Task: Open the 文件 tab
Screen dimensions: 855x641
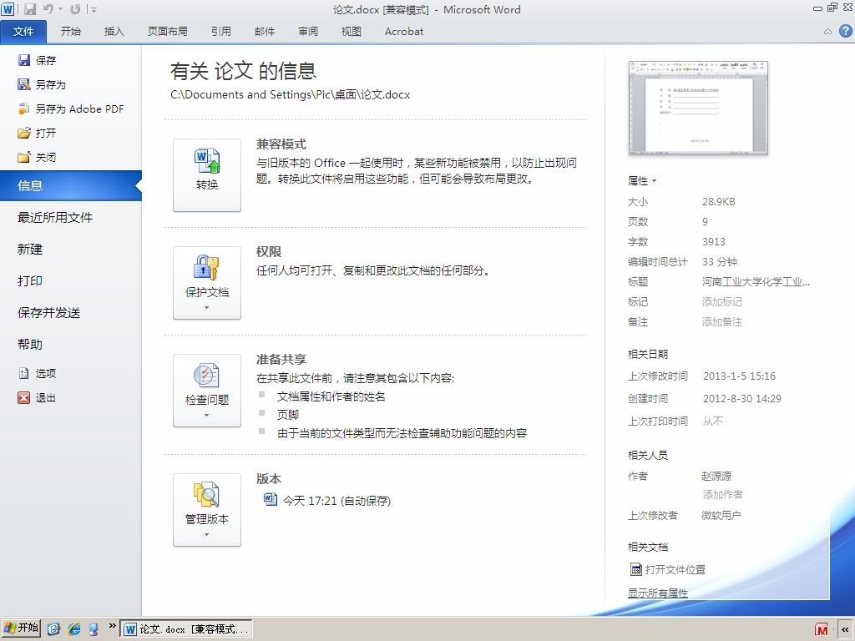Action: [x=23, y=32]
